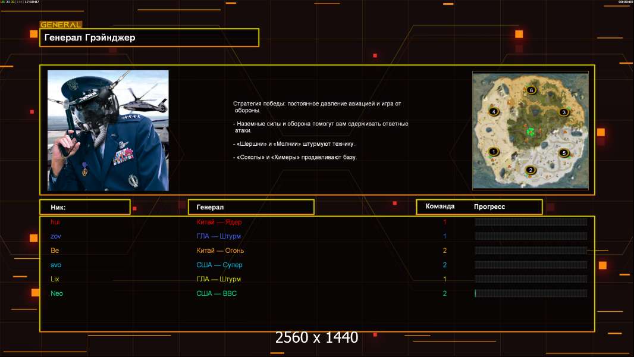Click the loading progress bar for player hui
Viewport: 634px width, 357px height.
tap(531, 222)
